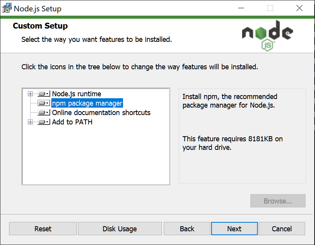Click the installer icon in the title bar
Screen dimensions: 315x245
(7, 8)
